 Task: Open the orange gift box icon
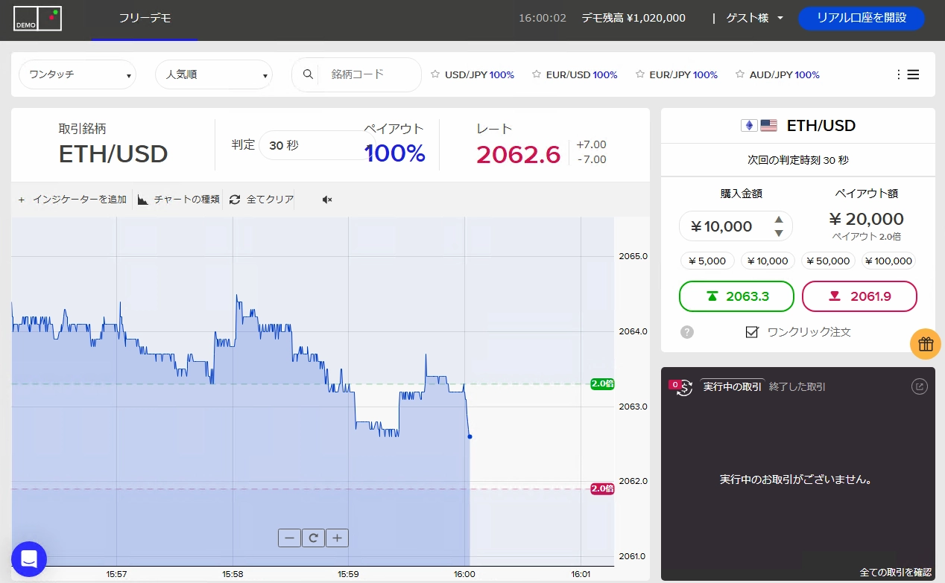(926, 344)
